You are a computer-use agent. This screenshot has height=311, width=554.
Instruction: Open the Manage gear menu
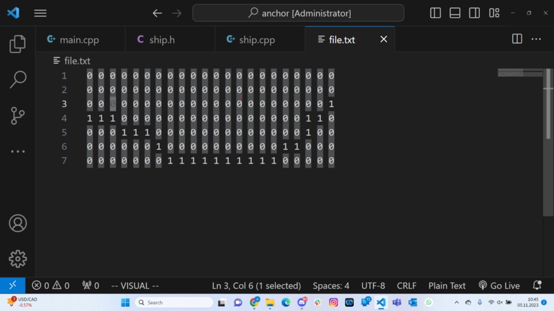coord(18,259)
